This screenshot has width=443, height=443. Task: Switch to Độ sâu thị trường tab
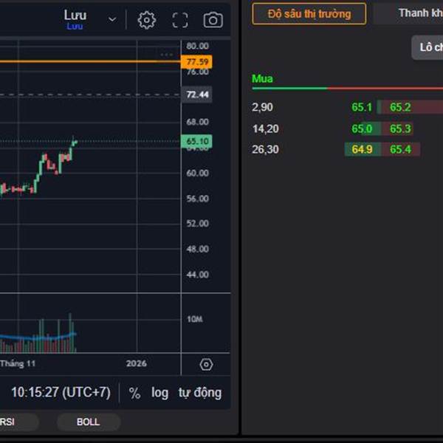click(309, 13)
